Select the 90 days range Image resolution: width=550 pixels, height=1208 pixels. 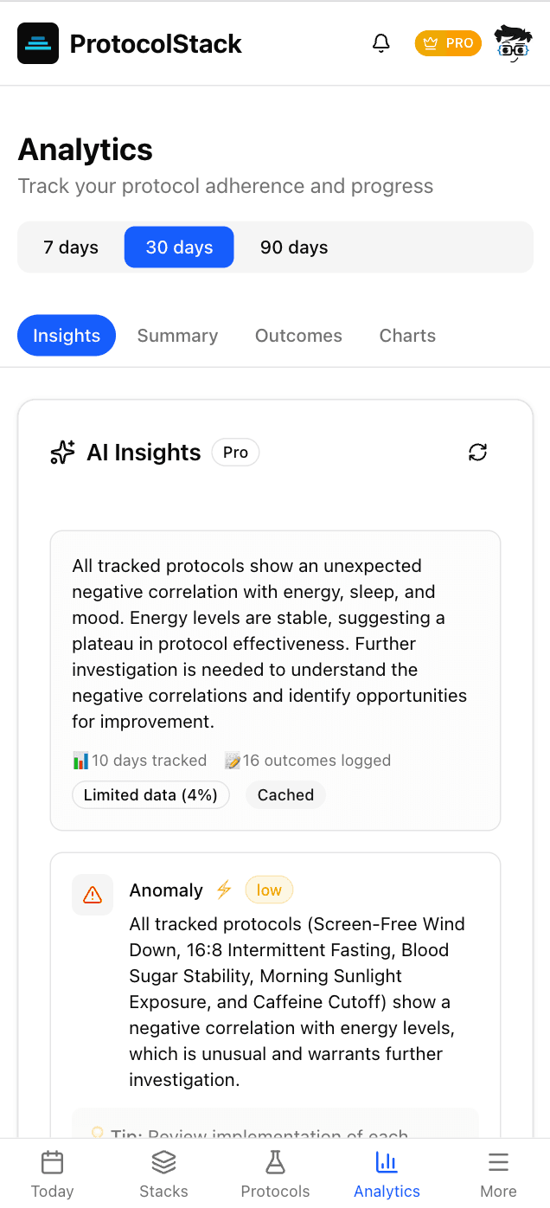pos(293,247)
